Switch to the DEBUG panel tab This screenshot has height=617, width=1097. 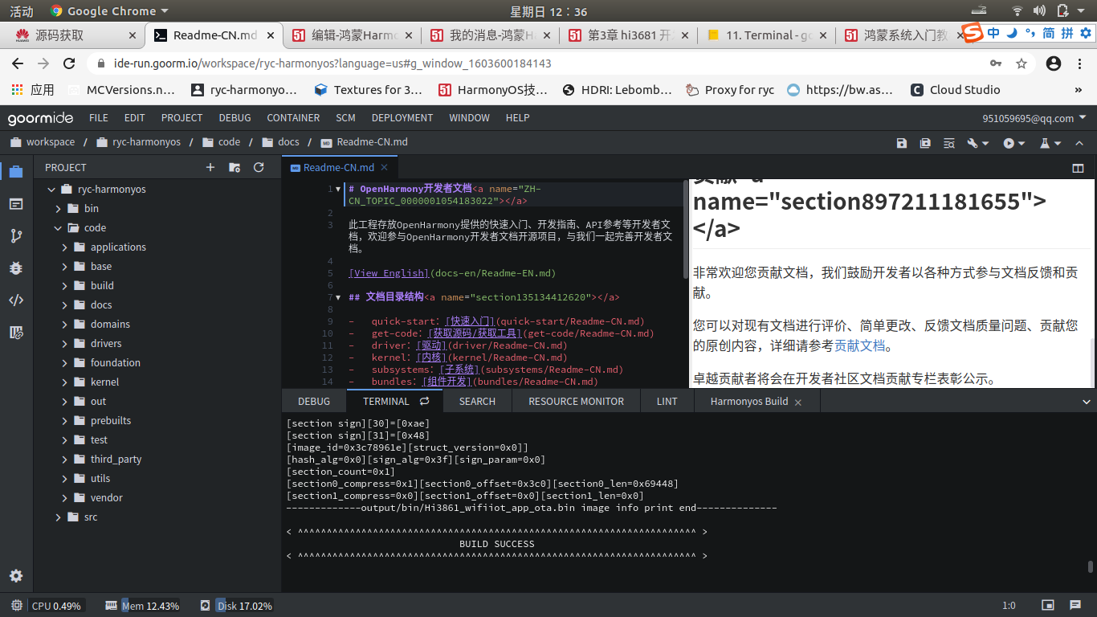[x=314, y=401]
